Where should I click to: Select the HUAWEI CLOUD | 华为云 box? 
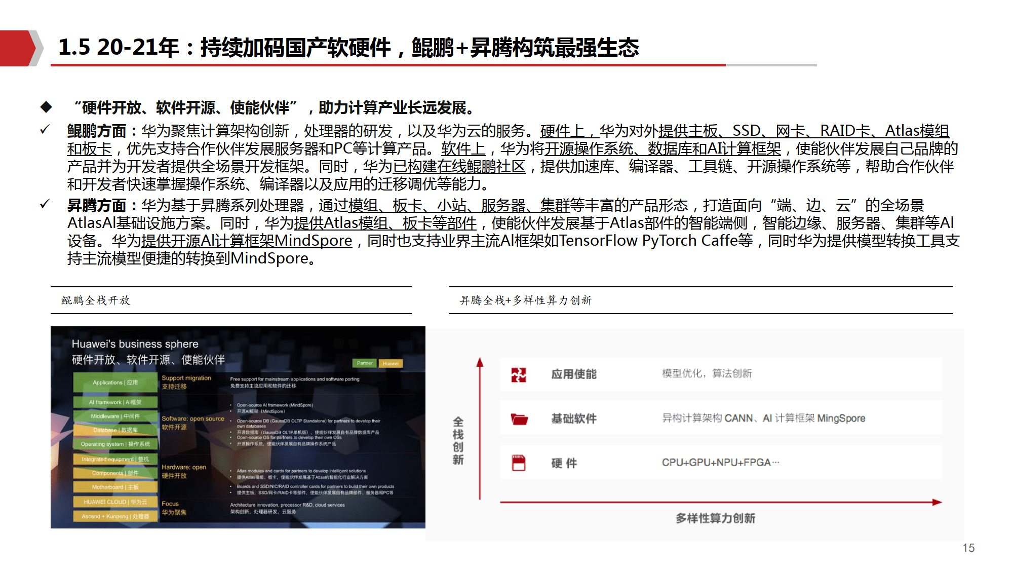(x=115, y=502)
